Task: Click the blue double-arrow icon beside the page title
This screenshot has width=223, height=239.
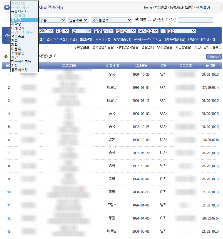Action: click(7, 7)
